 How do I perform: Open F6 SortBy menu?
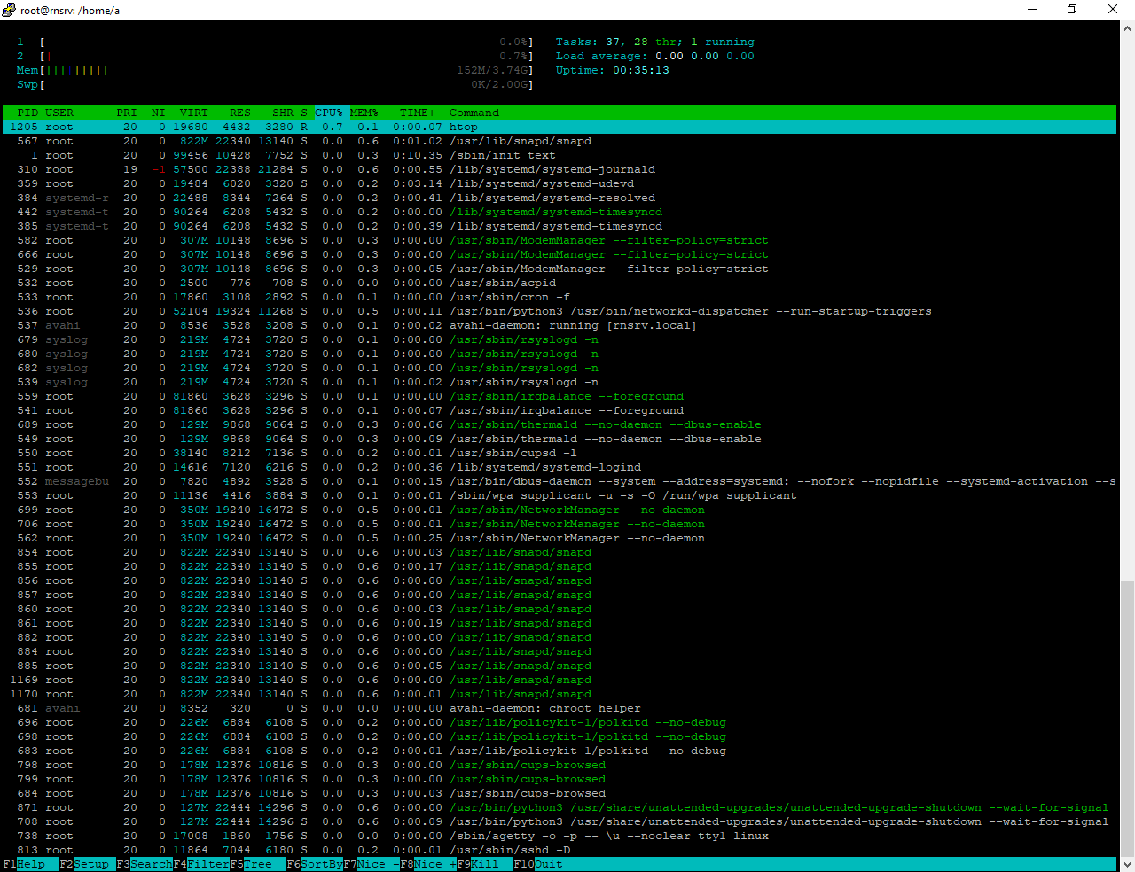tap(315, 864)
